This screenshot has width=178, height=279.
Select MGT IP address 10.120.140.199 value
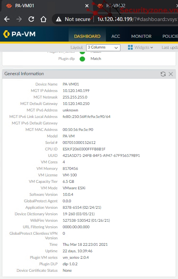76,90
